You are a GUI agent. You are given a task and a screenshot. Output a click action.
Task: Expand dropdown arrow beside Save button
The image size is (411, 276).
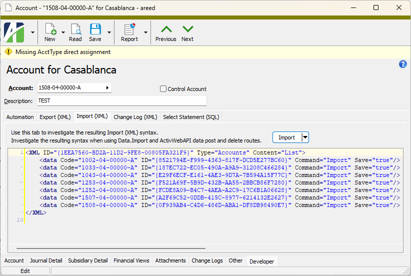coord(109,32)
